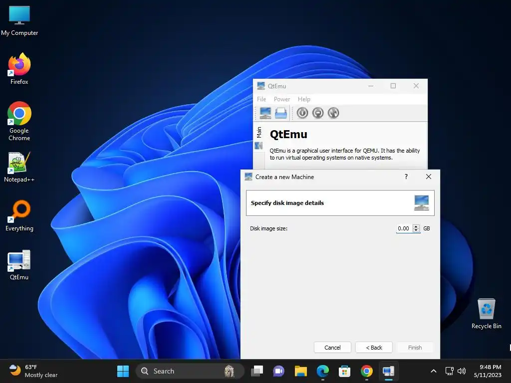Viewport: 511px width, 383px height.
Task: Click the Finish button
Action: tap(415, 348)
